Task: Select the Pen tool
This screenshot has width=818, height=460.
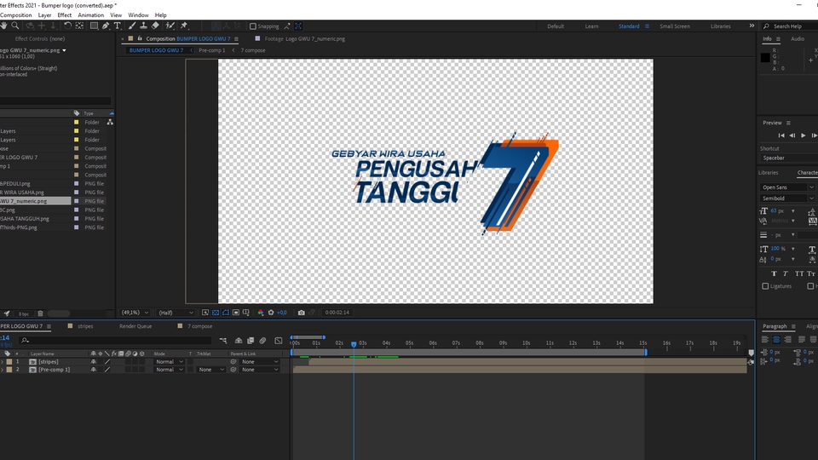Action: point(106,26)
